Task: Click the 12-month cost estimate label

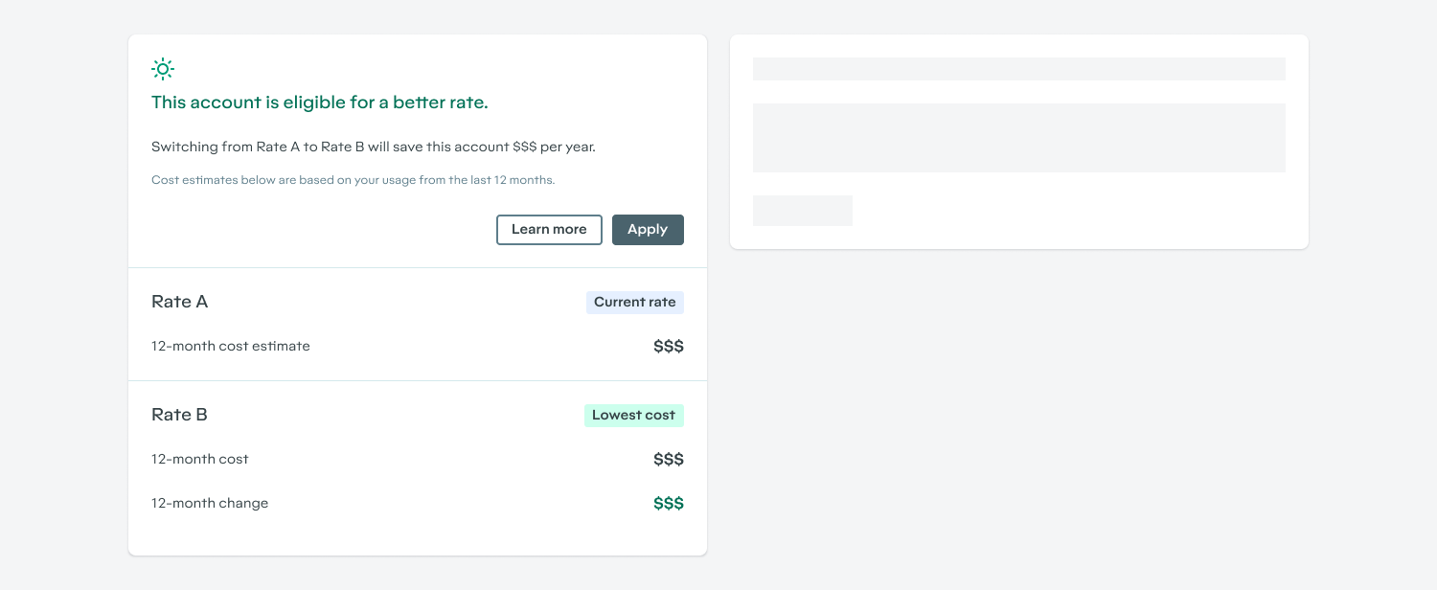Action: (x=231, y=346)
